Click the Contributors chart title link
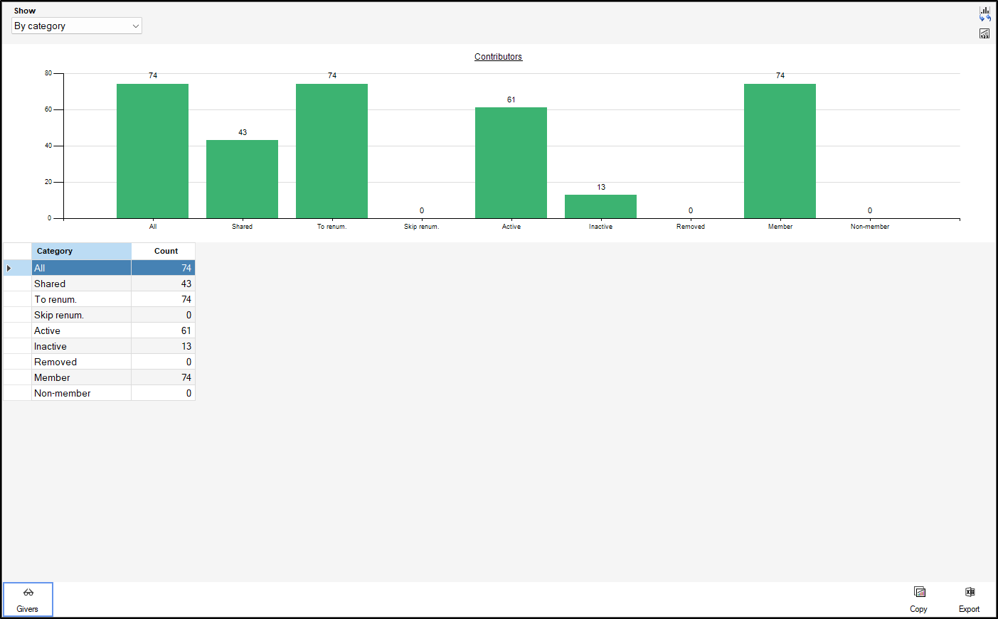 point(498,57)
